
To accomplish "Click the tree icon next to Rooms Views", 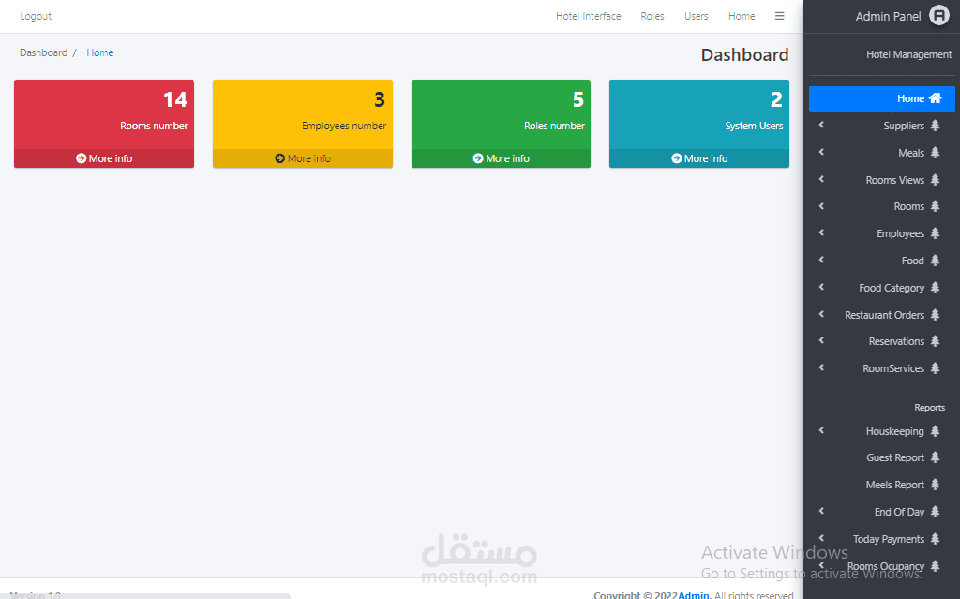I will click(935, 179).
